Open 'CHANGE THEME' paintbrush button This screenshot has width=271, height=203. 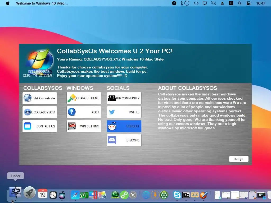84,98
